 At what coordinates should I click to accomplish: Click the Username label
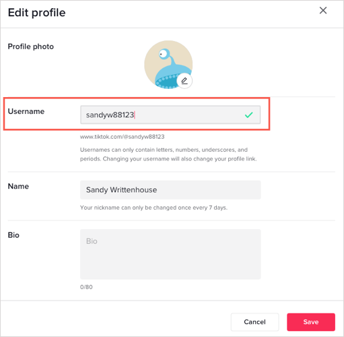point(26,111)
